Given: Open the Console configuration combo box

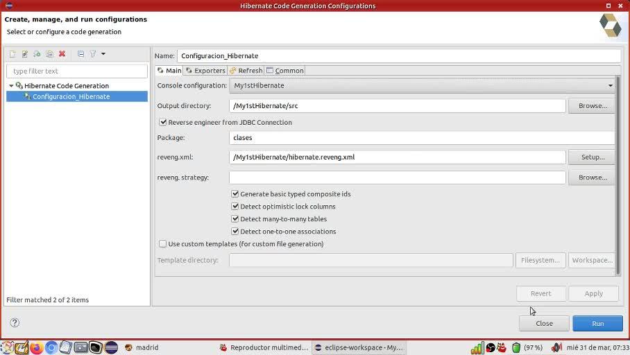Looking at the screenshot, I should 422,85.
